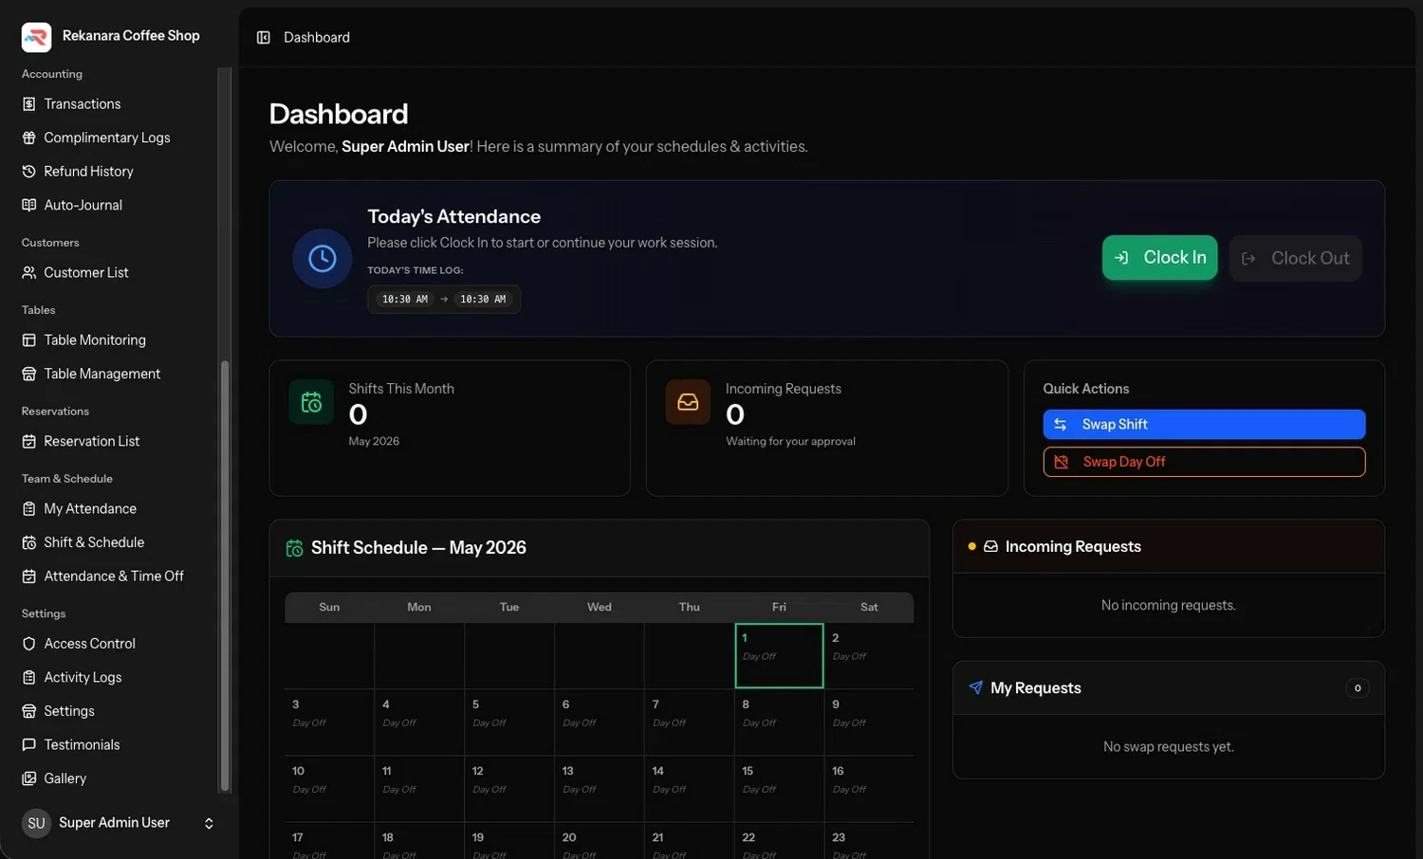Click the Swap Day Off button

(x=1204, y=462)
